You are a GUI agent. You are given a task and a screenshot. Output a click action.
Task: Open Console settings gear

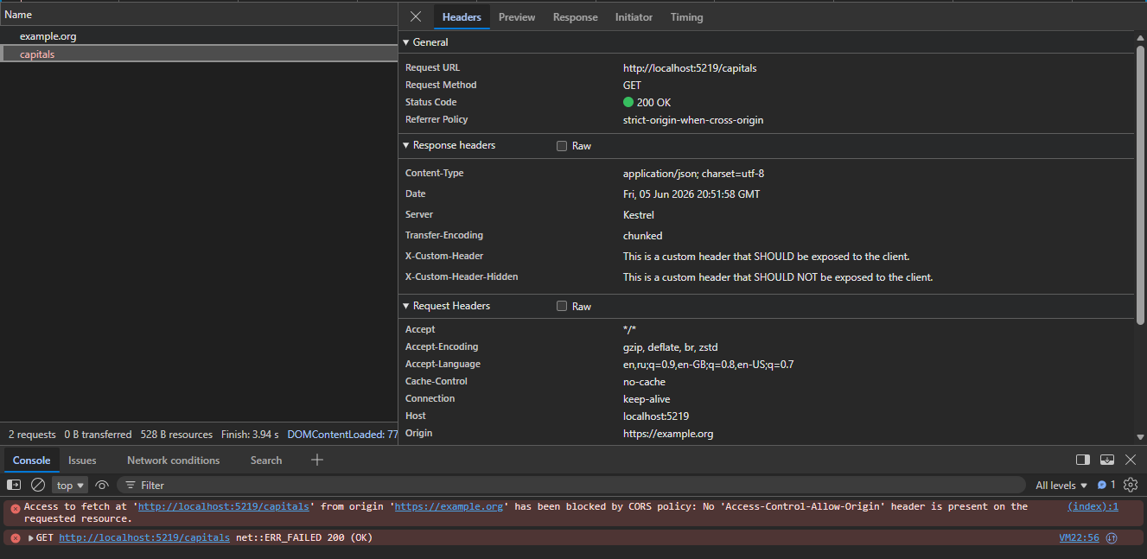tap(1131, 485)
